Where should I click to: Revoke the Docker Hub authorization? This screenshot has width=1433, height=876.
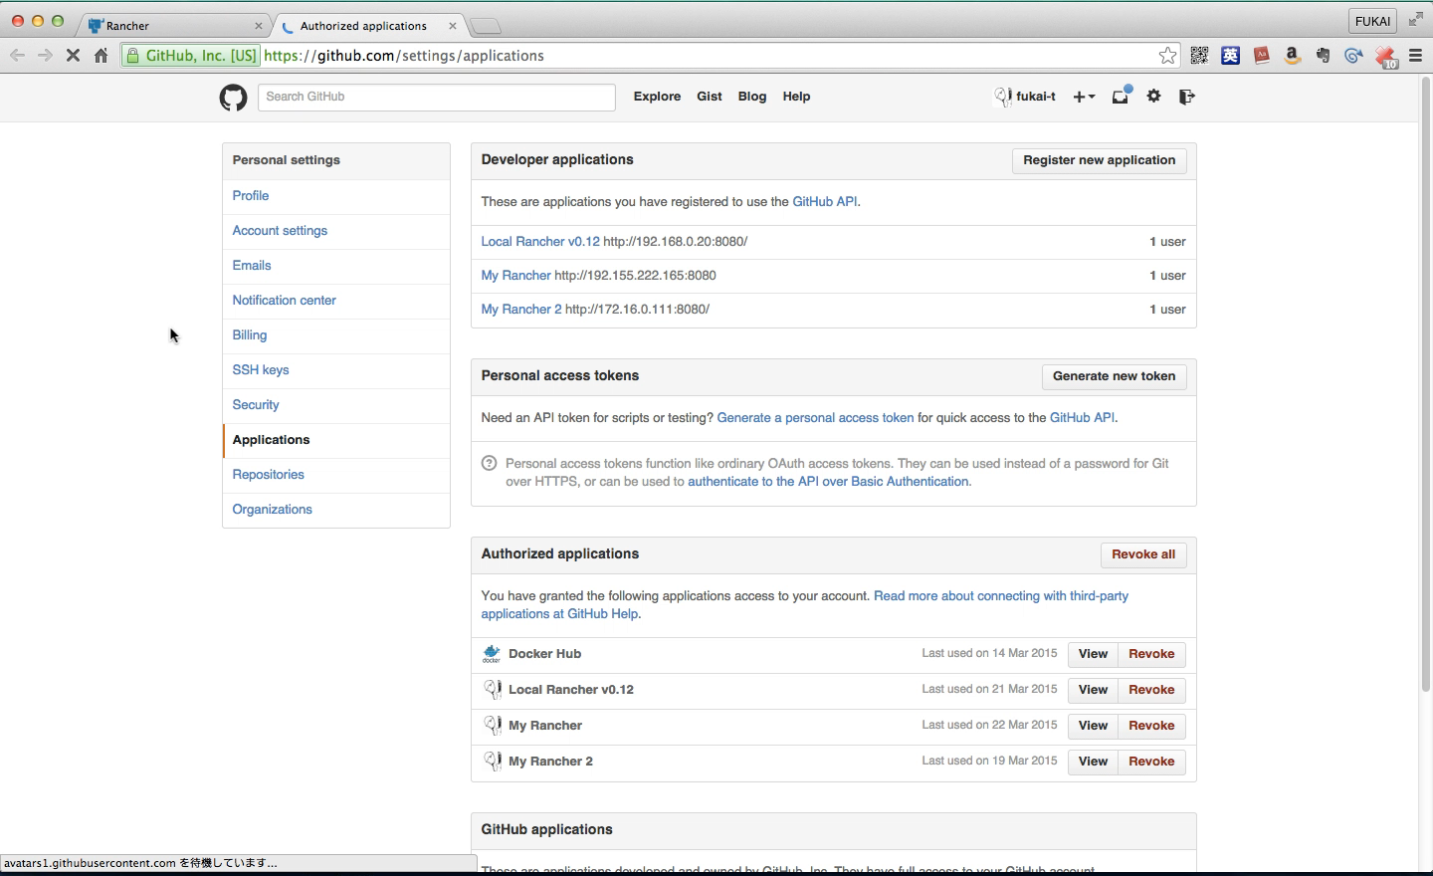click(x=1151, y=654)
